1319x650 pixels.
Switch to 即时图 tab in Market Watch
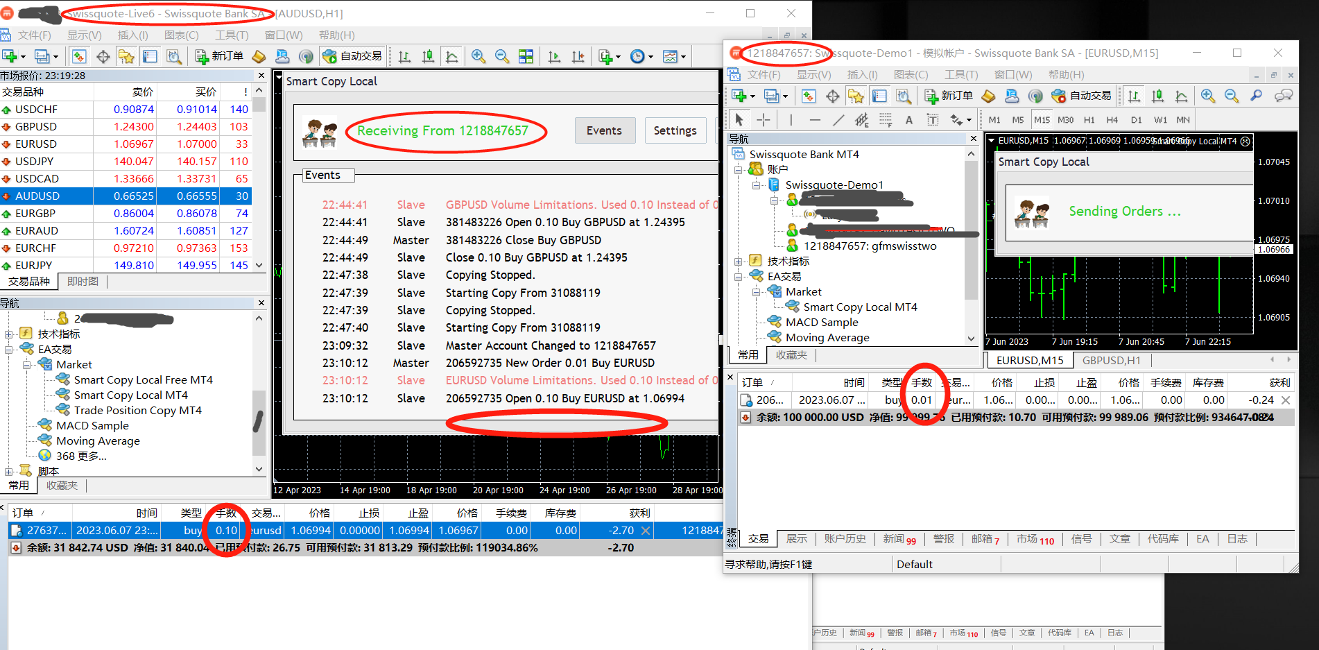click(x=83, y=282)
